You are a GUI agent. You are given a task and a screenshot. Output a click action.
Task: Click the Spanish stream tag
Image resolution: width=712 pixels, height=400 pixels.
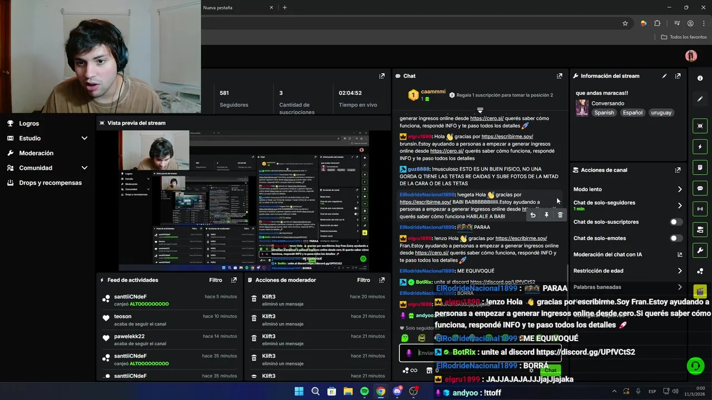[604, 113]
